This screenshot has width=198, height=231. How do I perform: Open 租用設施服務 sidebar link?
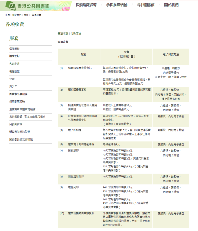[x=17, y=102]
